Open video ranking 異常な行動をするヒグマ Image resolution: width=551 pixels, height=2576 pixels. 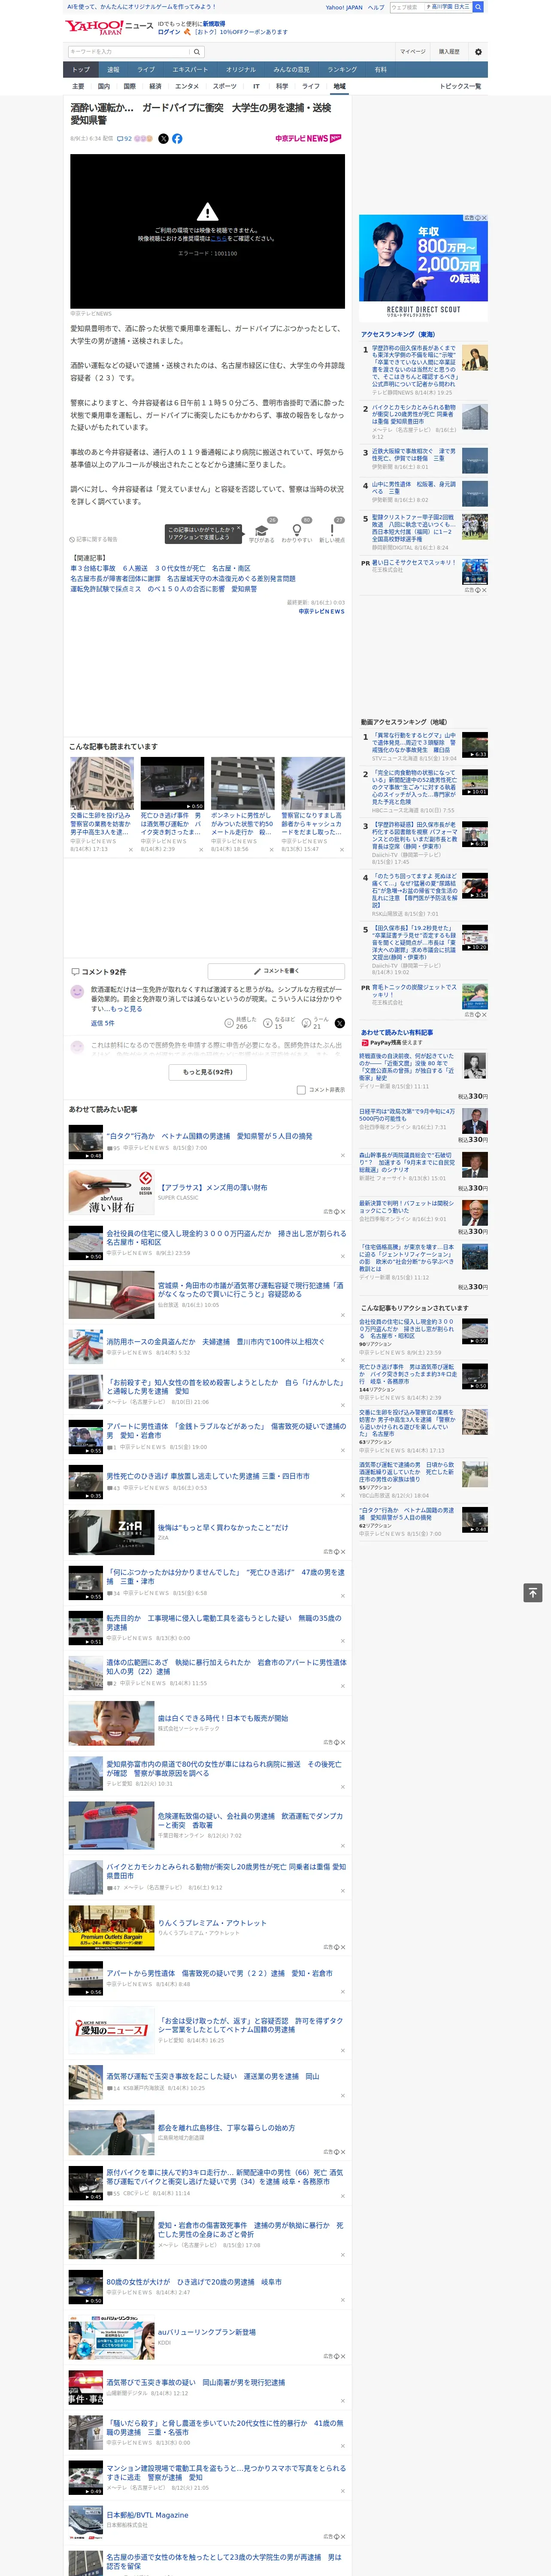414,743
